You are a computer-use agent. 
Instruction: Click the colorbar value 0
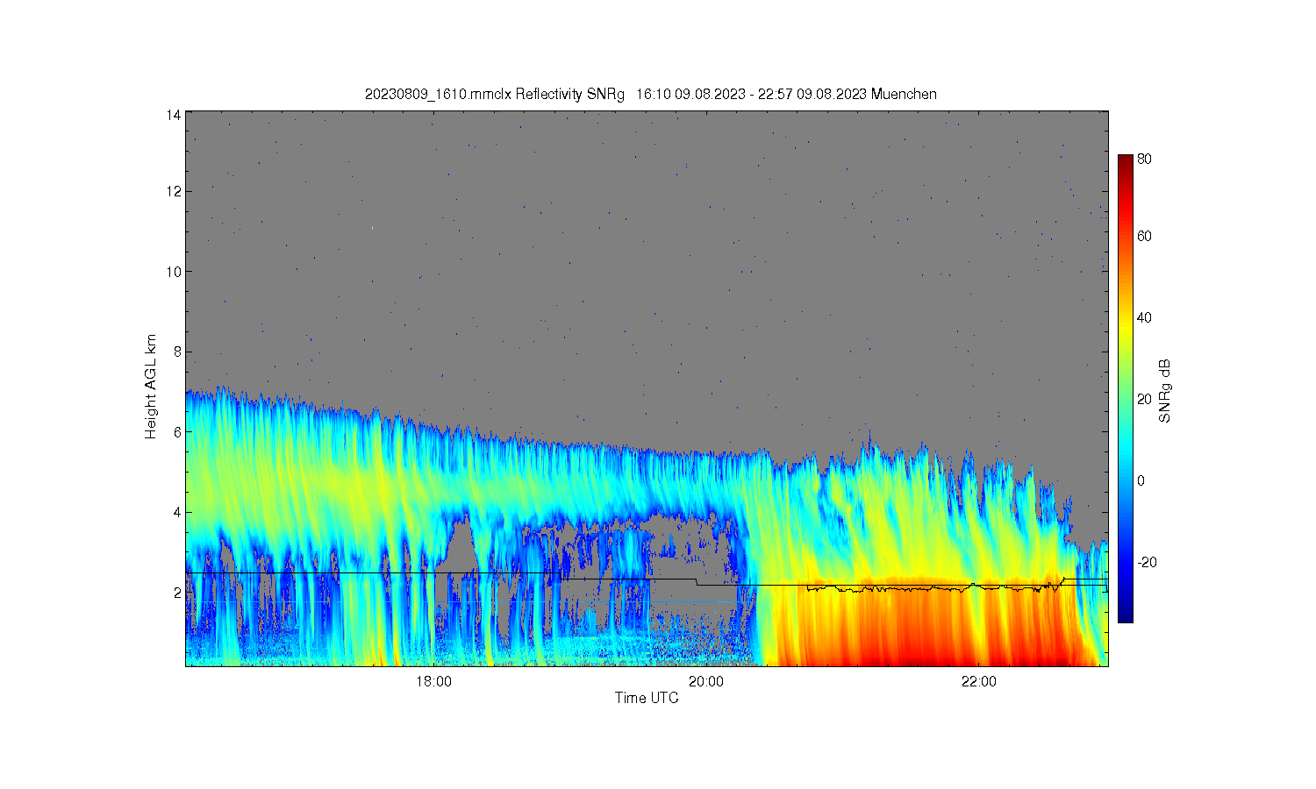point(1141,480)
